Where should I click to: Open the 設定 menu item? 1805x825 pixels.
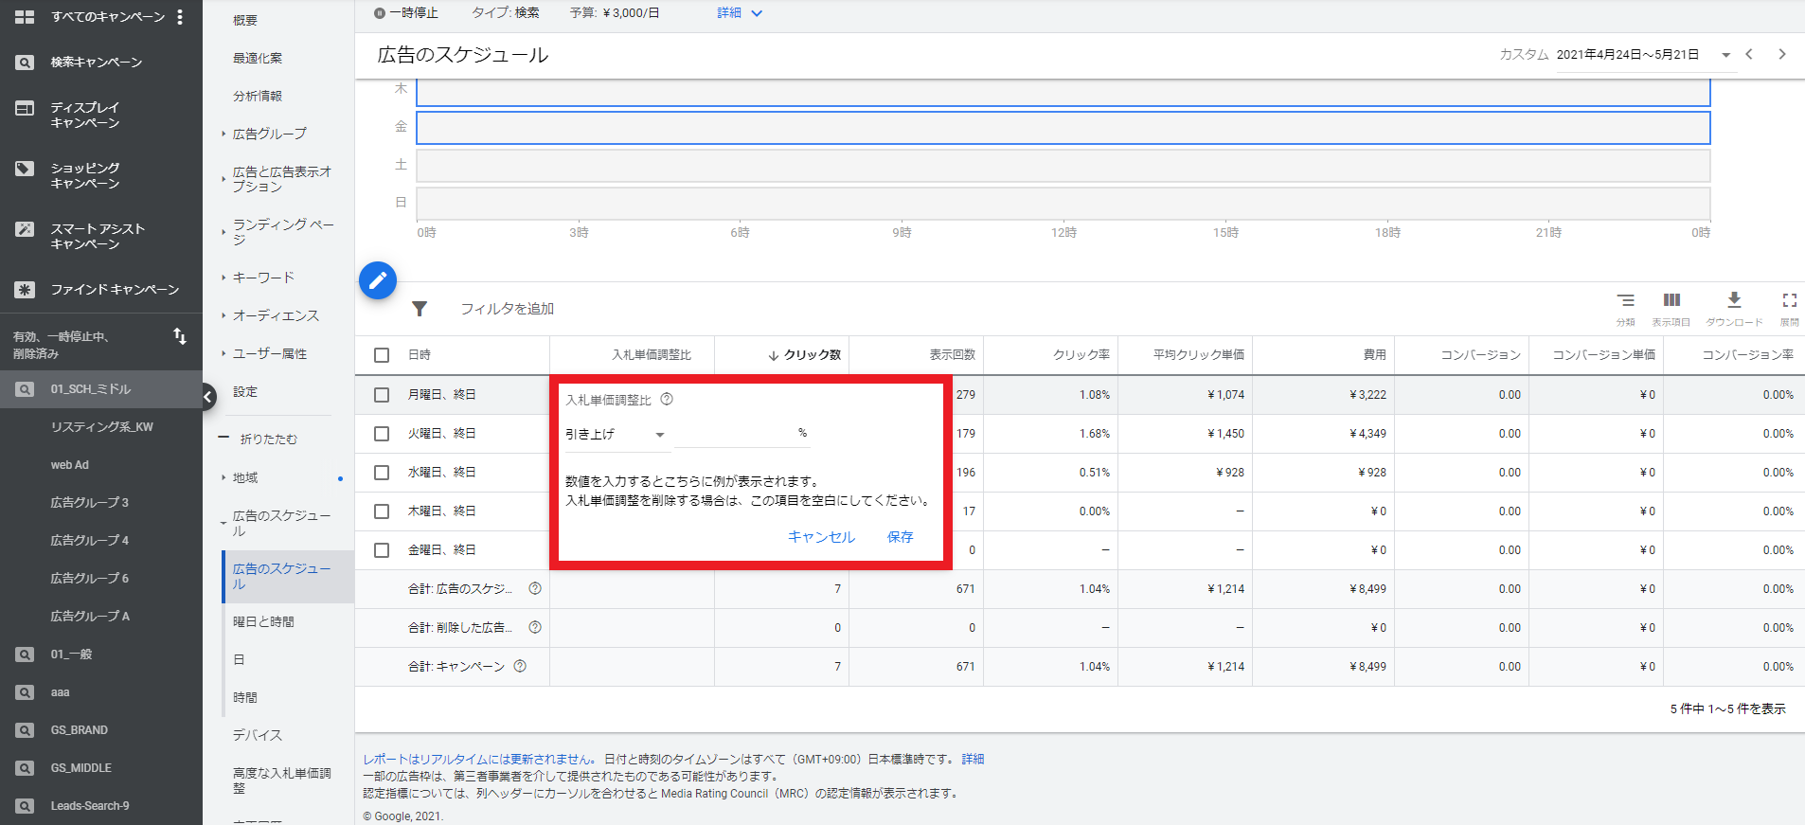pyautogui.click(x=245, y=391)
